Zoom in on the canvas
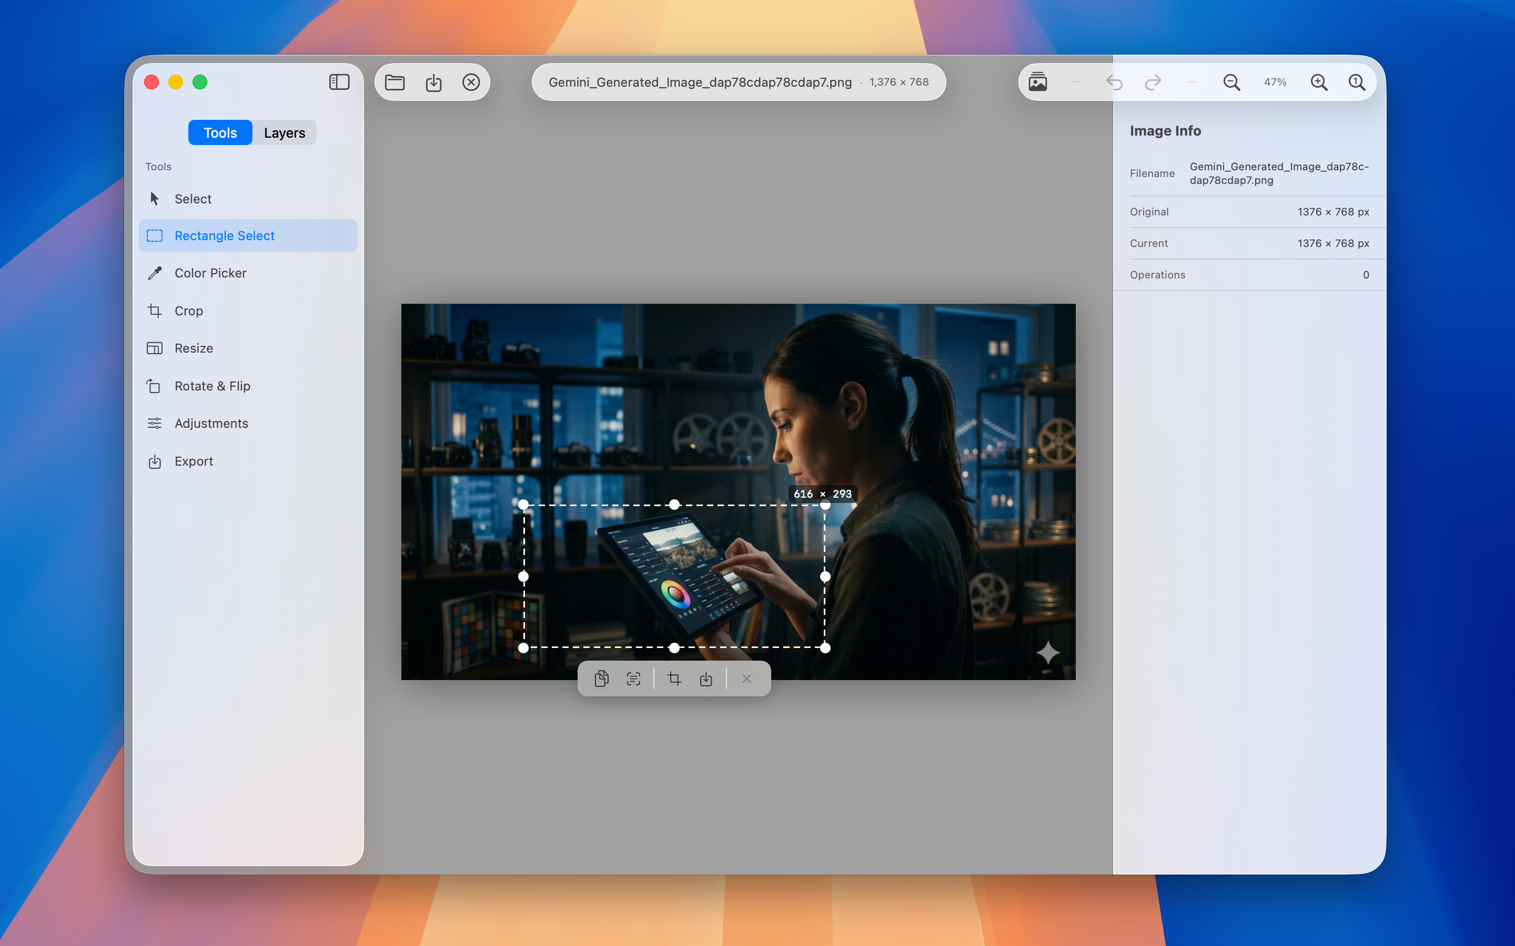 pos(1318,82)
